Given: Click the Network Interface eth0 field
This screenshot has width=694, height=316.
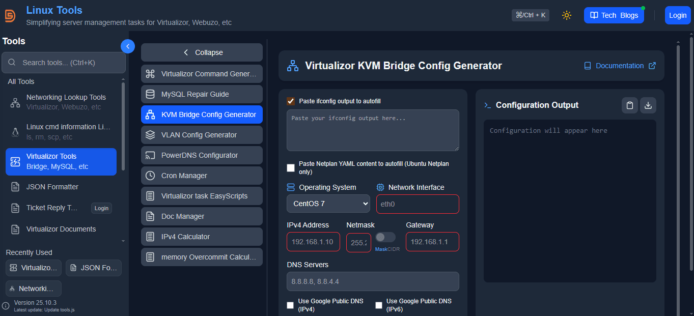Looking at the screenshot, I should [x=418, y=204].
